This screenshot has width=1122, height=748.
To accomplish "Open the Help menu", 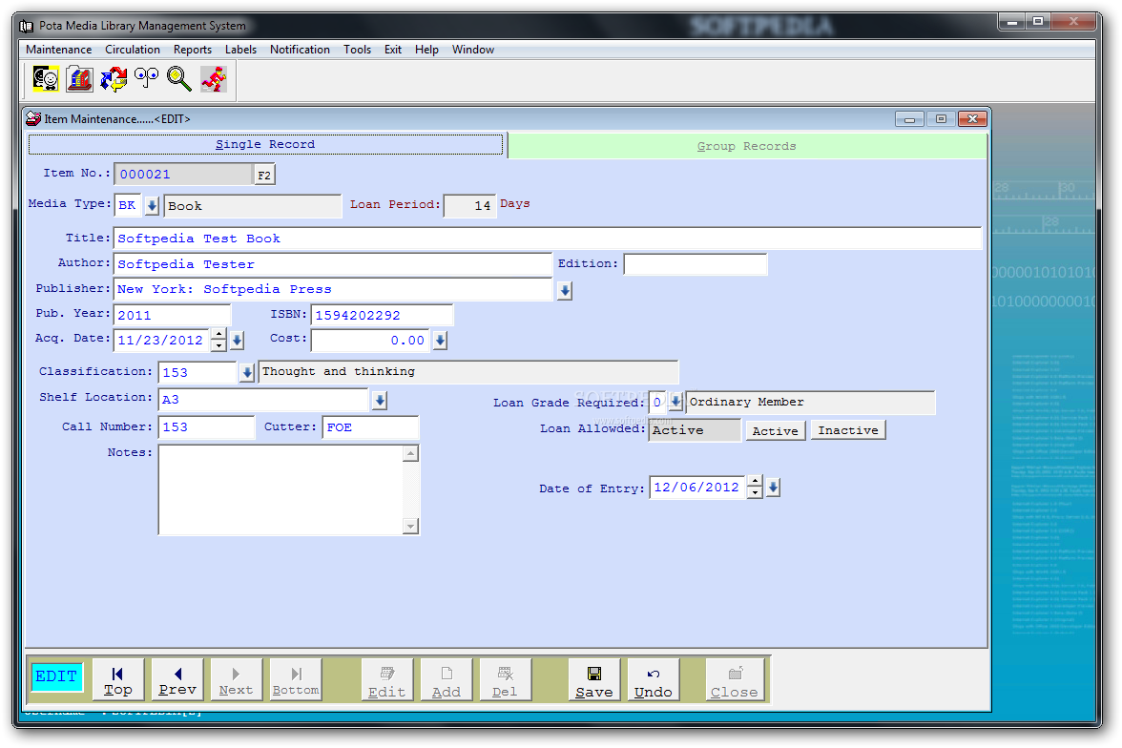I will 426,50.
